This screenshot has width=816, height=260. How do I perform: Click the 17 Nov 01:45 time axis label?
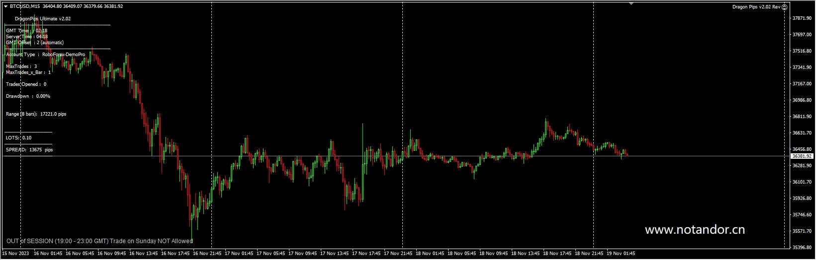(239, 254)
